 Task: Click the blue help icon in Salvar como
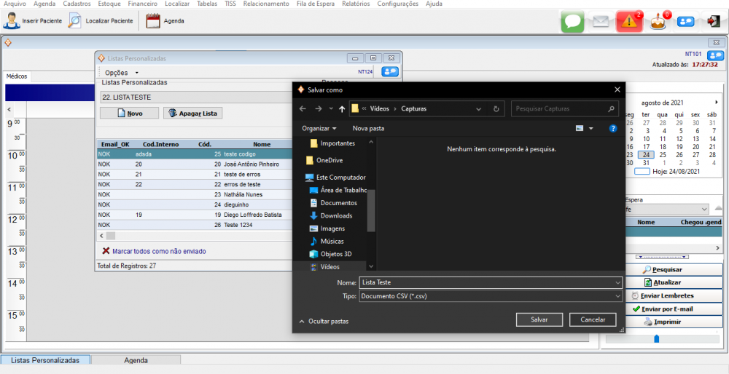point(613,128)
